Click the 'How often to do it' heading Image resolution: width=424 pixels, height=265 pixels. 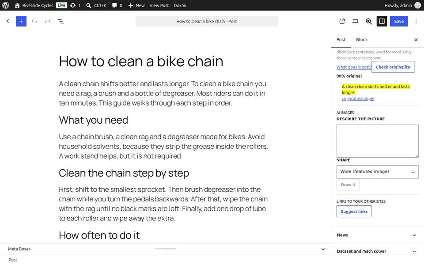point(99,235)
